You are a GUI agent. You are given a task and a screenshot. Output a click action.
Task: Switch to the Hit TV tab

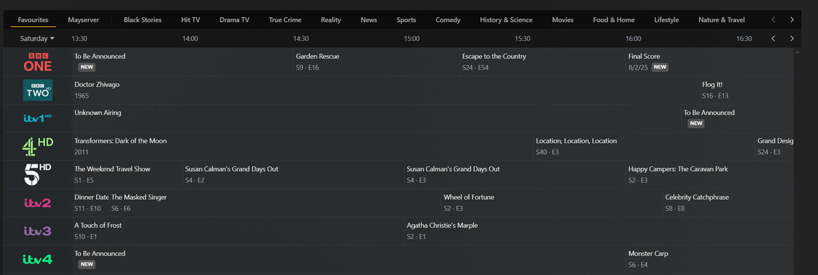coord(190,19)
